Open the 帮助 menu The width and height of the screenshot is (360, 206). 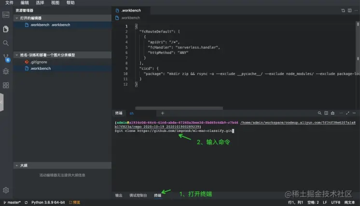(70, 3)
